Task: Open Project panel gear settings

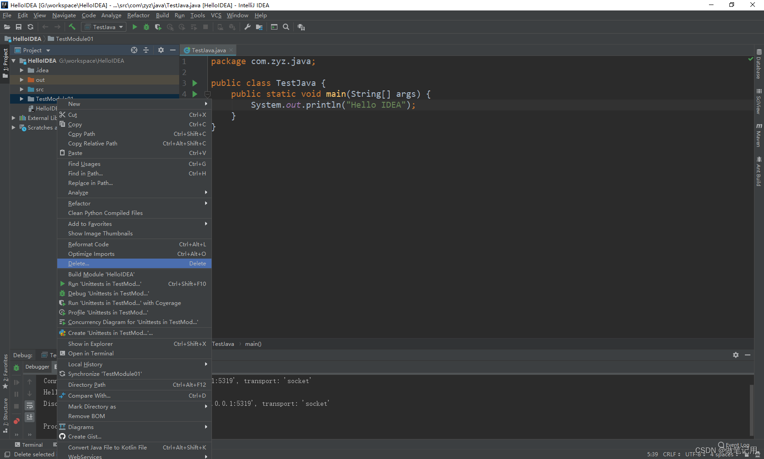Action: (x=161, y=50)
